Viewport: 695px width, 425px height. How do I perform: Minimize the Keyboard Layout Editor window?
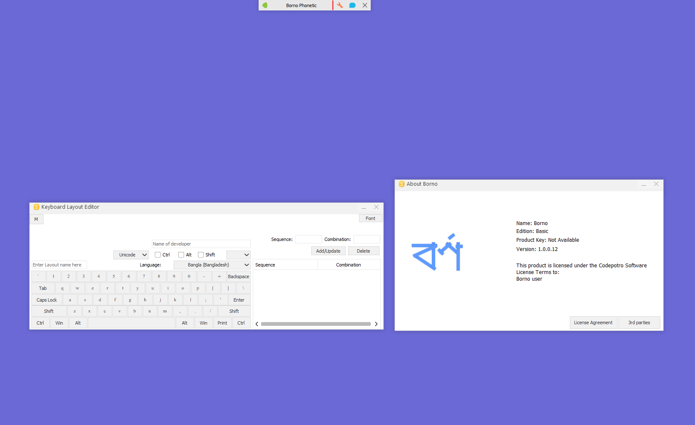click(x=364, y=207)
